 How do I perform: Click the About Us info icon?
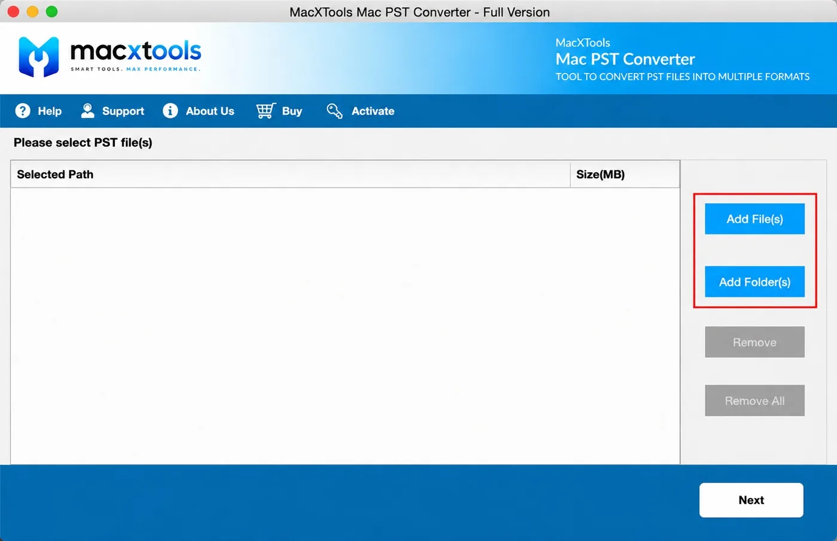170,111
